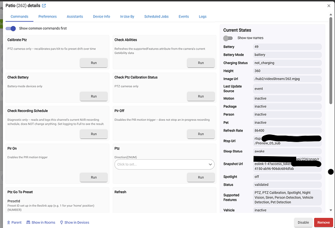The height and width of the screenshot is (228, 335).
Task: Switch to the Commands tab
Action: [19, 16]
